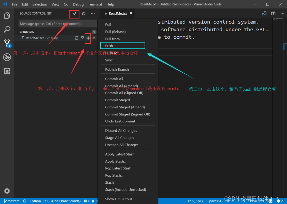Open the File menu
The height and width of the screenshot is (204, 287).
(15, 4)
